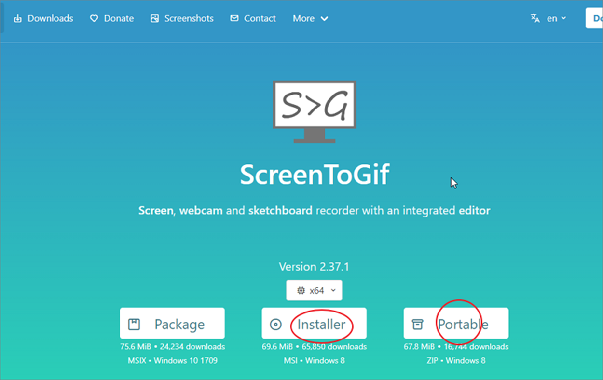Click the MSI • Windows 8 text
603x380 pixels.
(314, 360)
